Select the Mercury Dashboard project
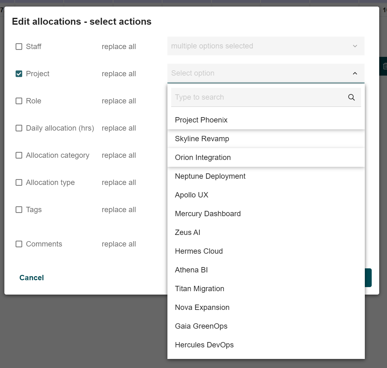Screen dimensions: 387x368 coord(208,214)
